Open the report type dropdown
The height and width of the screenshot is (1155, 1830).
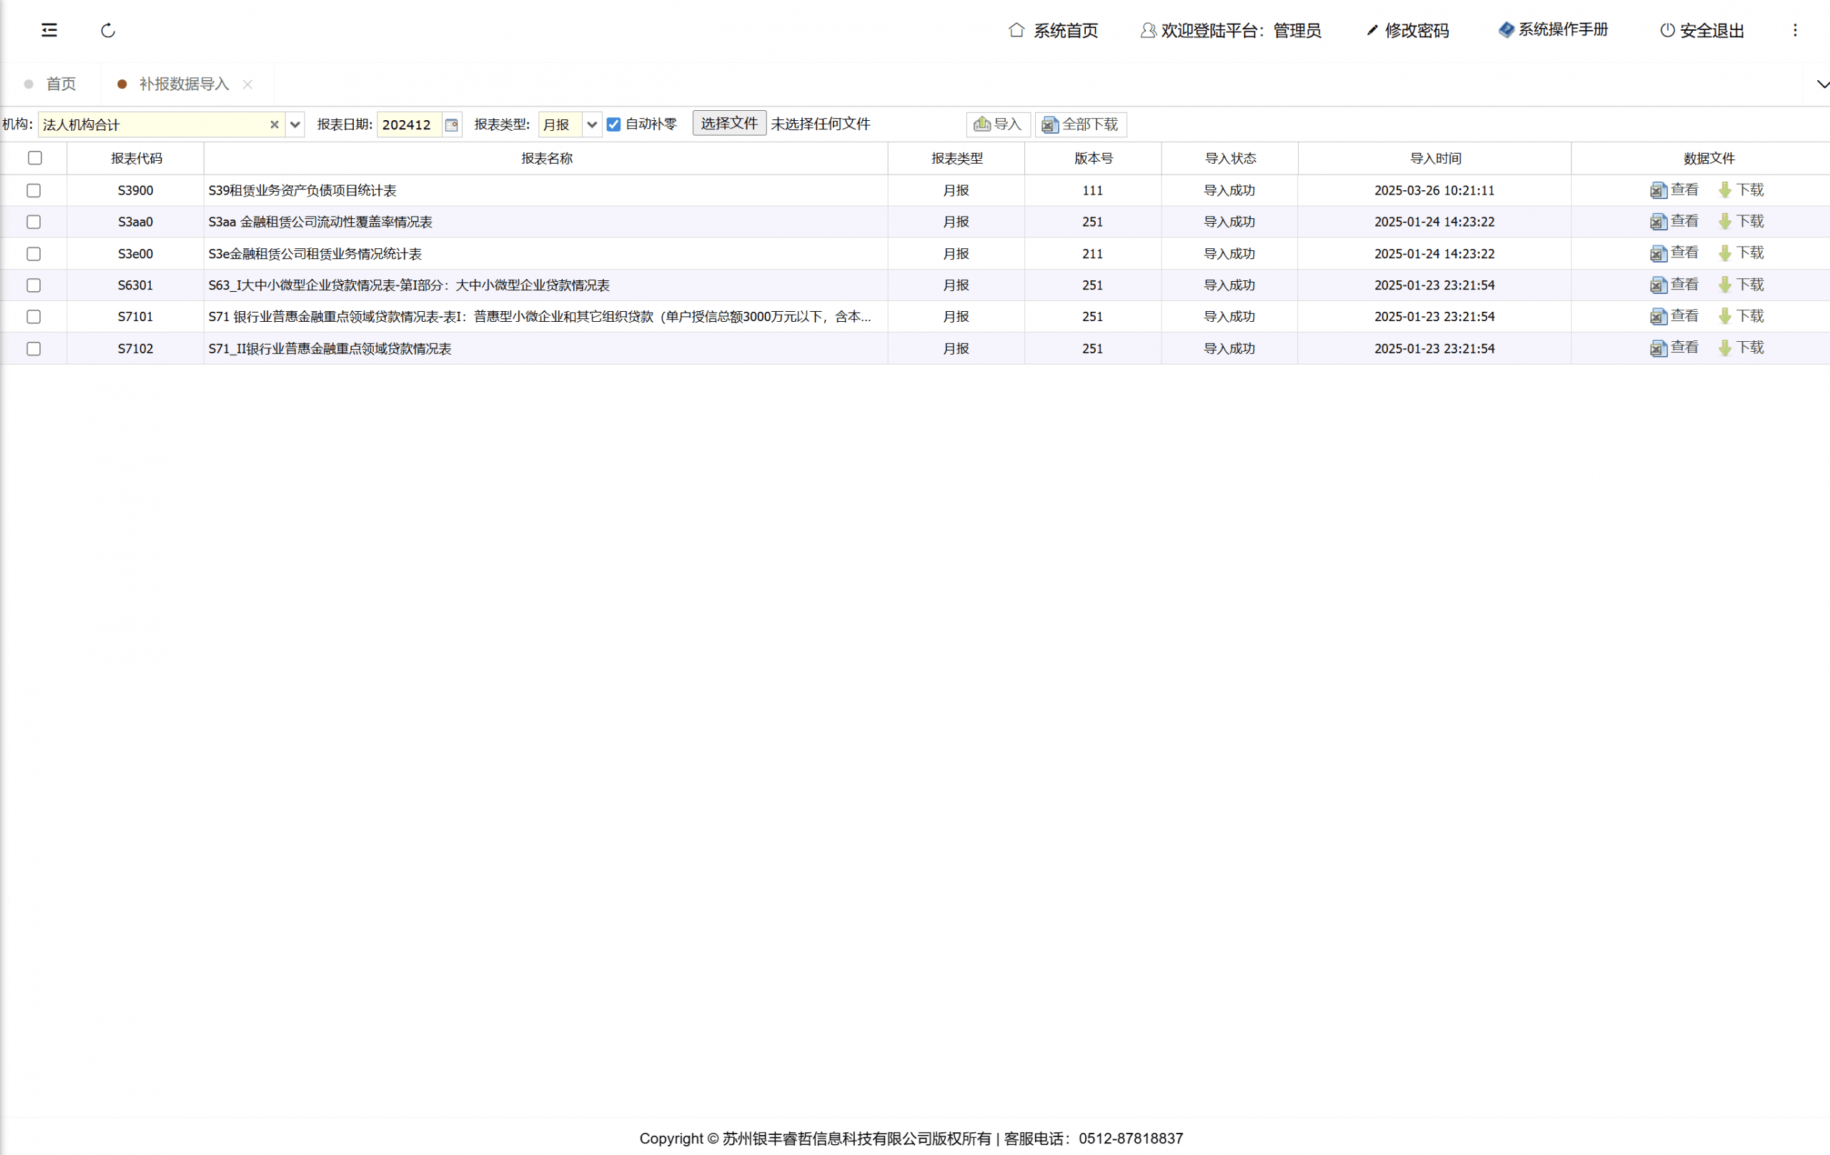(x=591, y=124)
